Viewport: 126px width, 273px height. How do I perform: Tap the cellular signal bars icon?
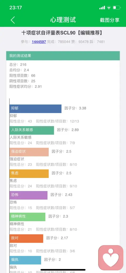(102, 7)
